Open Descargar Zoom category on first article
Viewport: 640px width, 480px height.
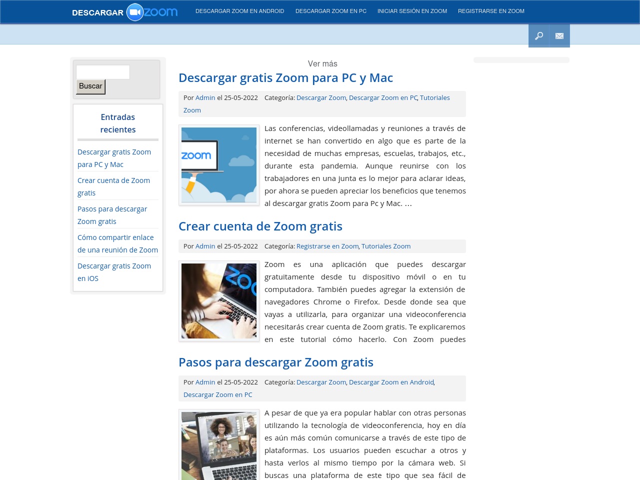pyautogui.click(x=321, y=97)
